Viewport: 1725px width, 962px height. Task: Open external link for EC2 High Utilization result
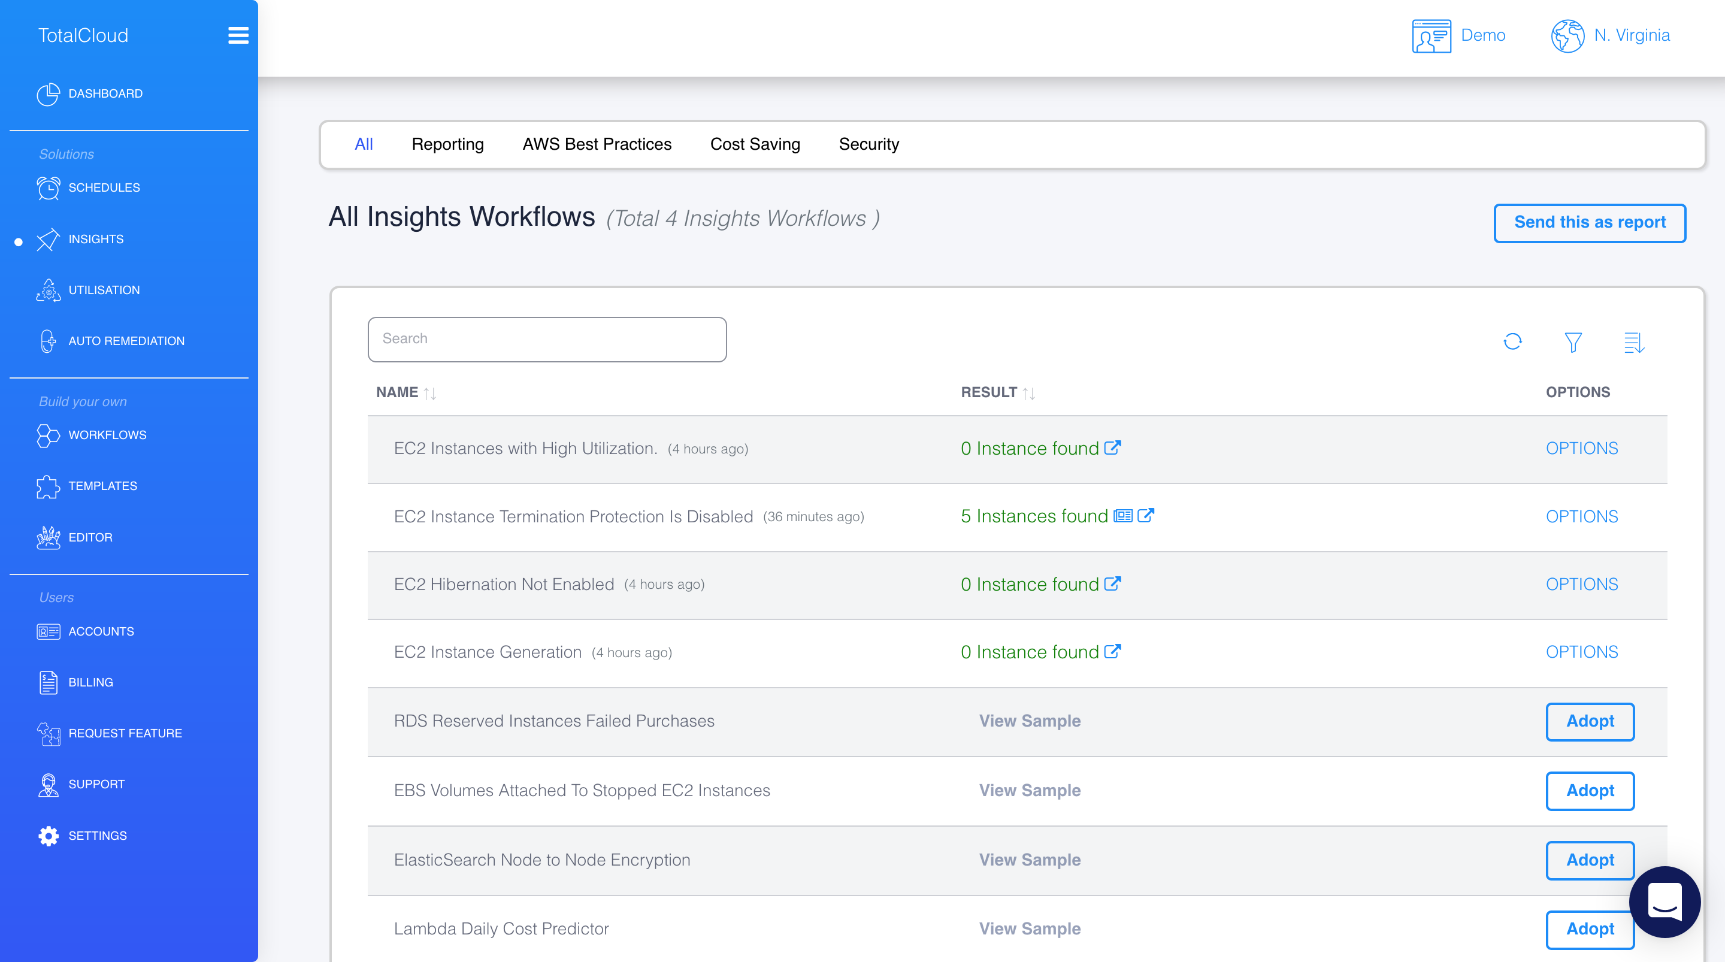(x=1112, y=447)
